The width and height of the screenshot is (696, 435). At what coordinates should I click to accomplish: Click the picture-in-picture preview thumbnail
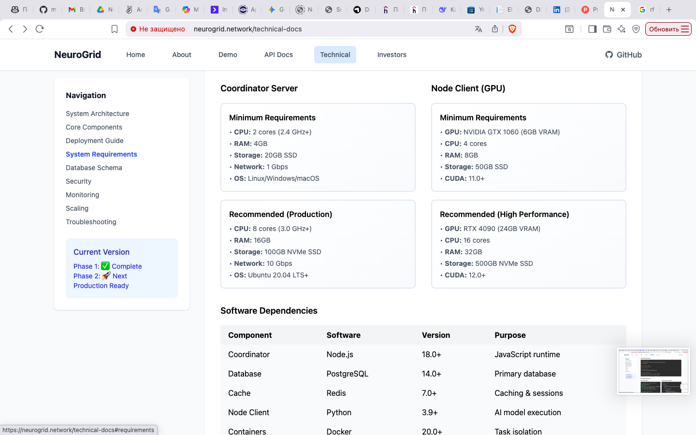[x=653, y=370]
